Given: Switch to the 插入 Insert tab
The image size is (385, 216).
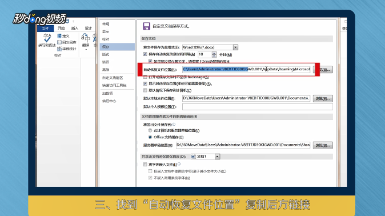Looking at the screenshot, I should coord(75,28).
